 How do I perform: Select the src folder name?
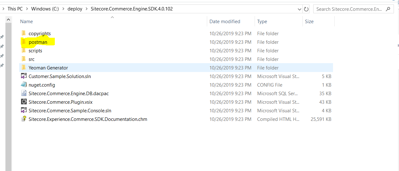pos(32,59)
